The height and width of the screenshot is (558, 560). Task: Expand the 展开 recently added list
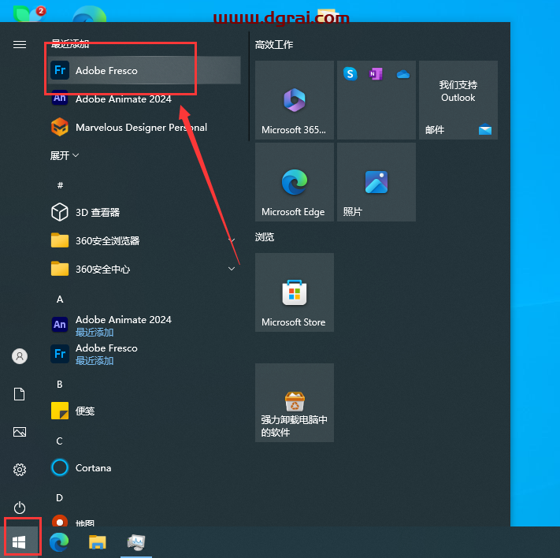pos(65,155)
